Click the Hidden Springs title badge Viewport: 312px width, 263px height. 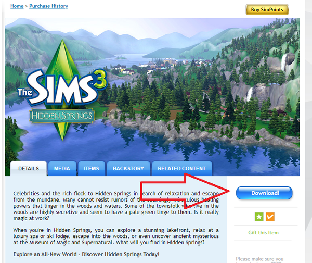[62, 116]
